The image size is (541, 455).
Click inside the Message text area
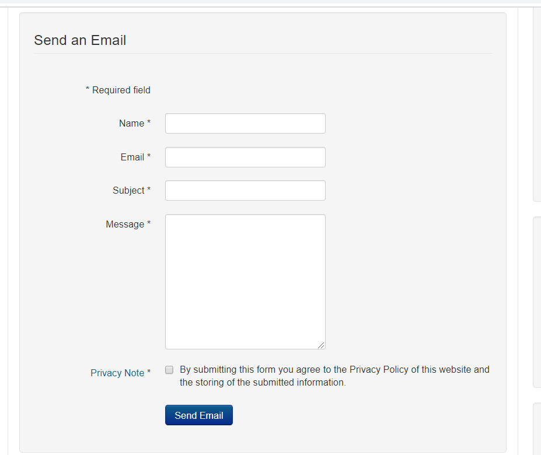point(245,282)
